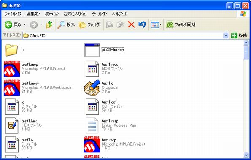Click the pic30-lm.exe file name

tap(113, 50)
